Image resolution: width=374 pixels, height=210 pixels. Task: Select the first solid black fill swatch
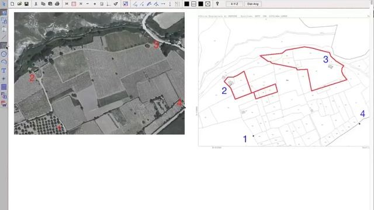coord(187,4)
